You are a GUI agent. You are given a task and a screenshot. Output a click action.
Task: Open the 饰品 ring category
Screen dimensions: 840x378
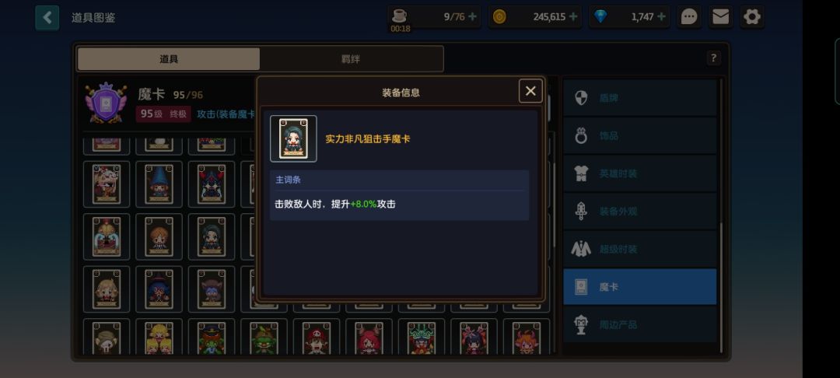click(x=639, y=136)
